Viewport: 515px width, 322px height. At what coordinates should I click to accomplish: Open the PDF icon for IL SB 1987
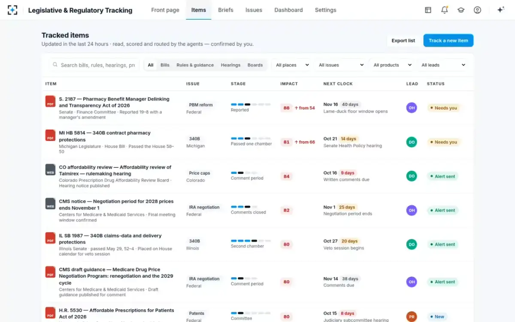coord(51,238)
